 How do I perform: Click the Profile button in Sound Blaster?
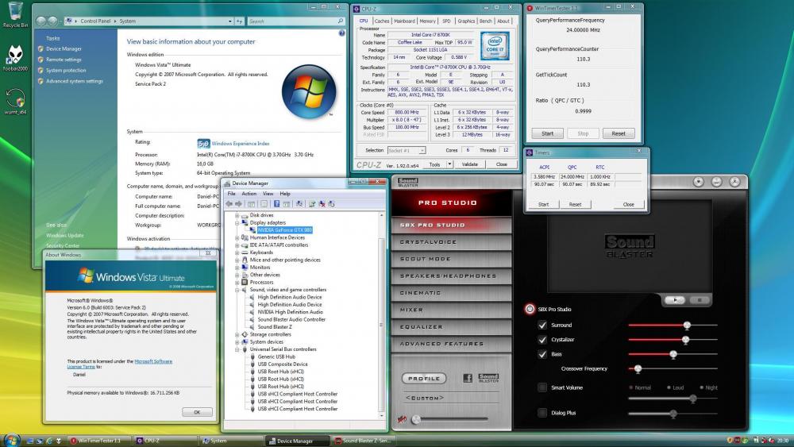point(424,378)
